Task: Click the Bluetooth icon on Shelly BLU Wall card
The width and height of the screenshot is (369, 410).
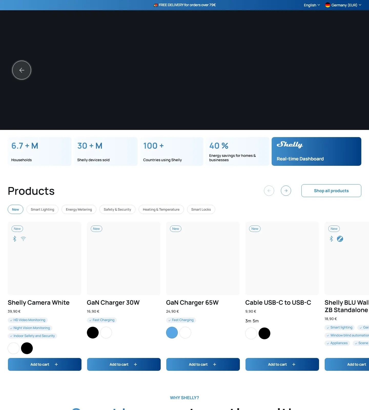Action: pyautogui.click(x=331, y=239)
